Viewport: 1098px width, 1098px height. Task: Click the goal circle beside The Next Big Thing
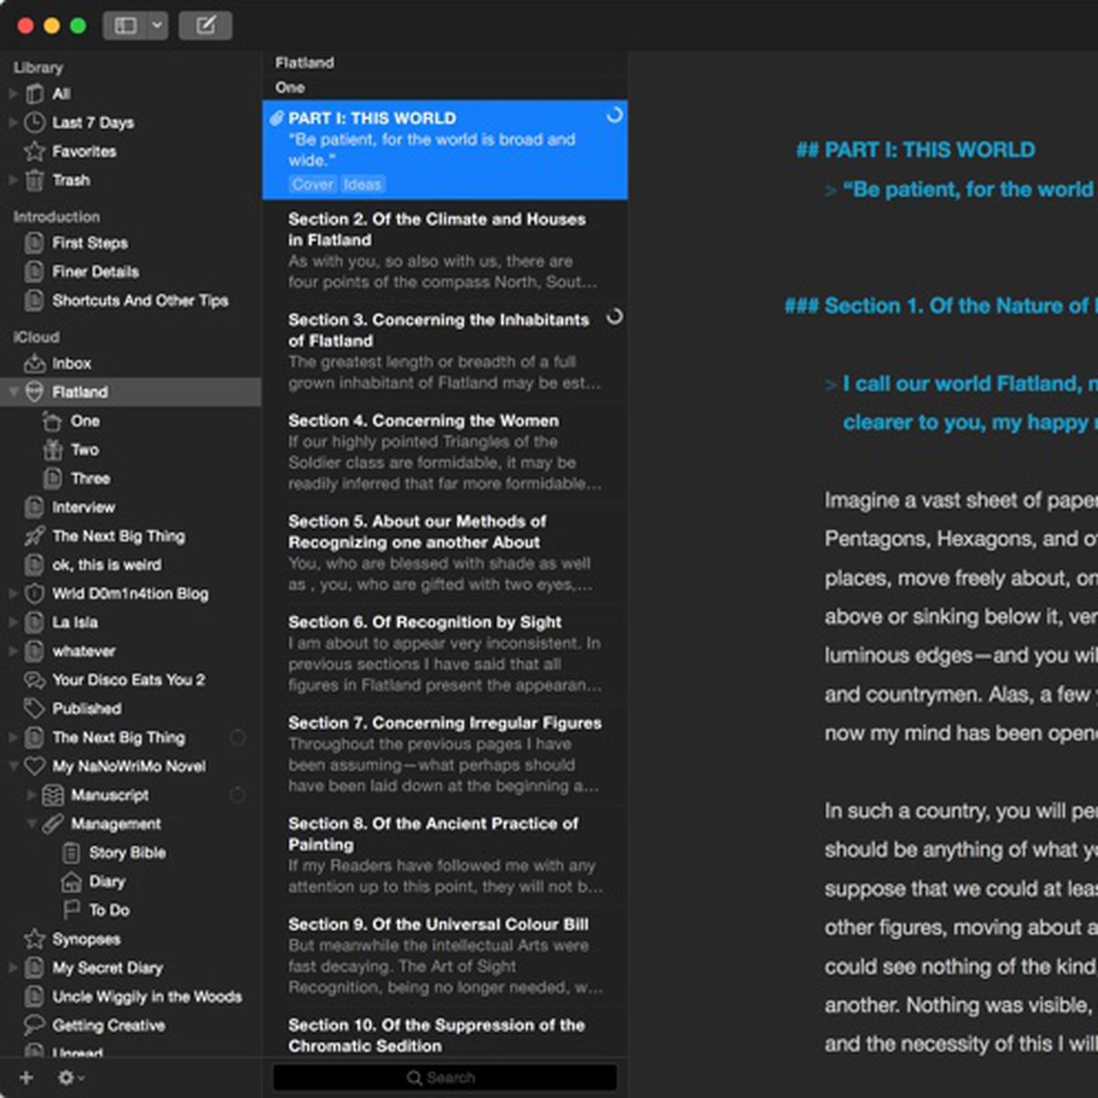point(237,737)
